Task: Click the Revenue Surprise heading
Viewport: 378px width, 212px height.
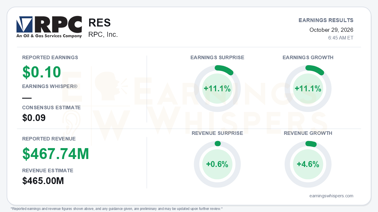Action: (217, 133)
